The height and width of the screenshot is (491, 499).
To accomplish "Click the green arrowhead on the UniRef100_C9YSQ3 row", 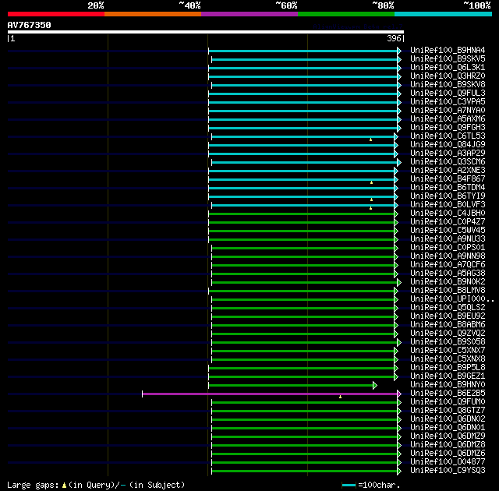I will pyautogui.click(x=399, y=472).
